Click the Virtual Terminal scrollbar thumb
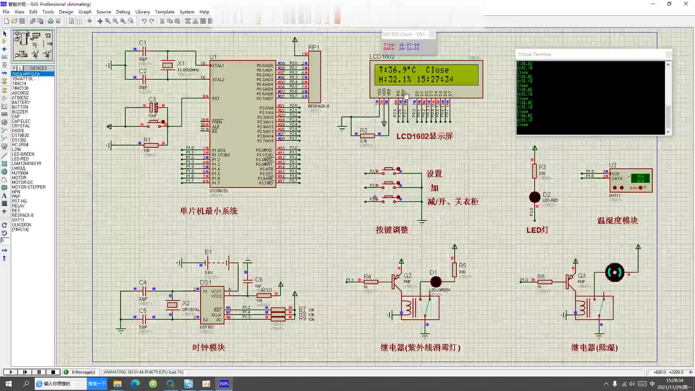The image size is (695, 391). point(668,117)
